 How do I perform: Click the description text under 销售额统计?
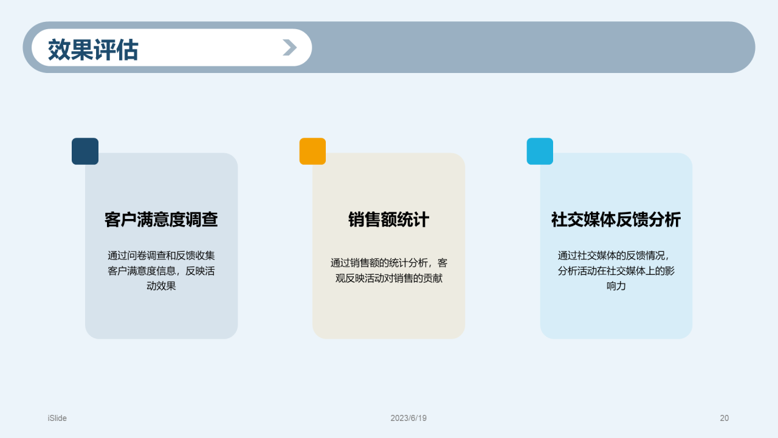click(x=388, y=271)
